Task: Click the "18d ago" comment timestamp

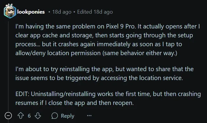Action: [x=62, y=12]
